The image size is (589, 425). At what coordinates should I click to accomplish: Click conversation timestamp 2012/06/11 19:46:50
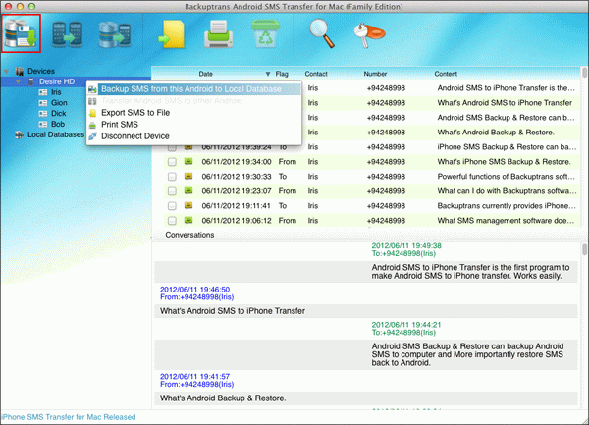[x=194, y=290]
